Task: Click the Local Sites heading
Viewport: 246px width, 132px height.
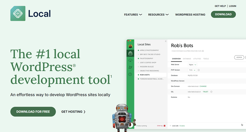Action: point(144,44)
